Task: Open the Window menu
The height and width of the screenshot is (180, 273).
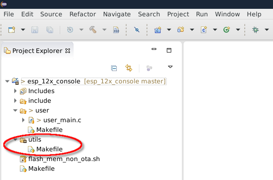Action: tap(227, 14)
